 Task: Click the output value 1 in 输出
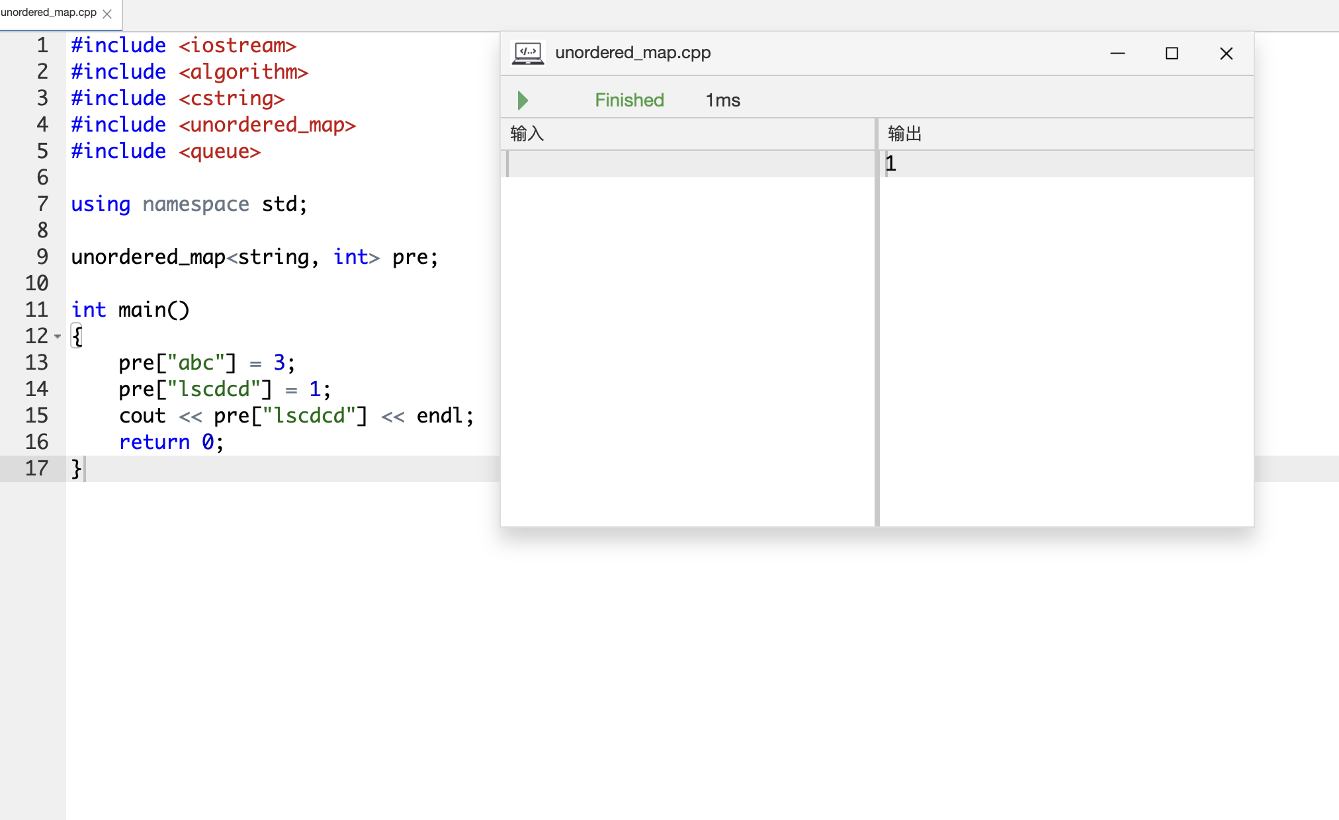pos(890,163)
